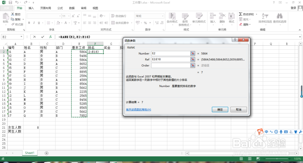
Task: Open the font size dropdown
Action: point(69,16)
